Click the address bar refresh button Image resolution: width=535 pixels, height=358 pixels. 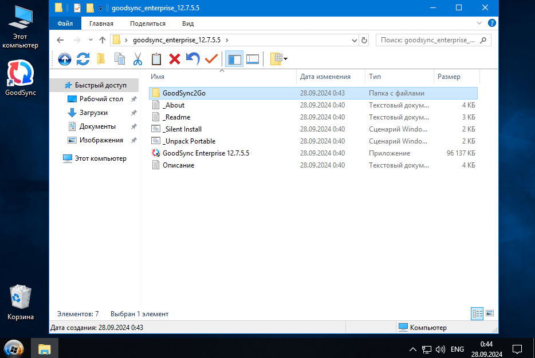(364, 40)
